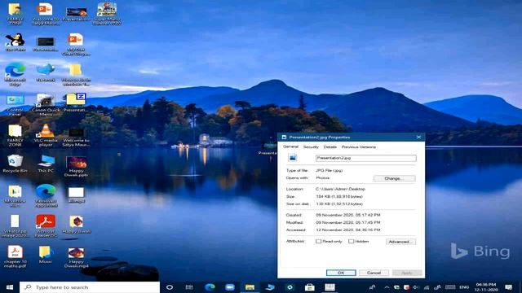Image resolution: width=522 pixels, height=293 pixels.
Task: Click the JPG File (.jpg) type text
Action: pyautogui.click(x=329, y=170)
